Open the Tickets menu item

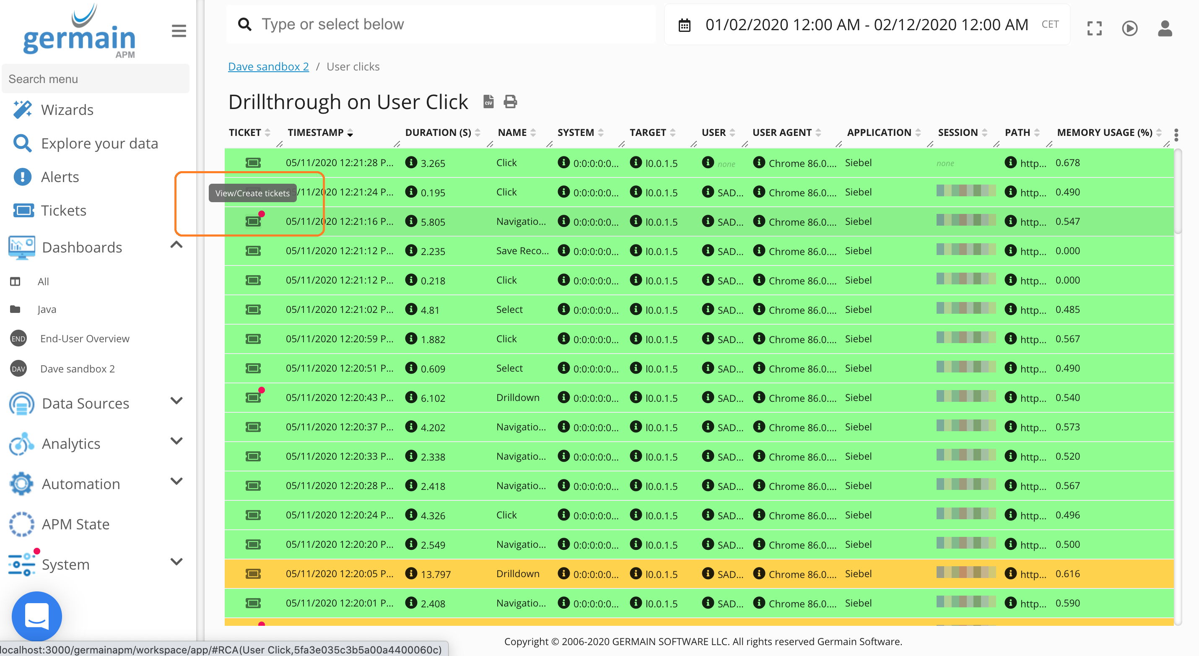click(x=63, y=211)
